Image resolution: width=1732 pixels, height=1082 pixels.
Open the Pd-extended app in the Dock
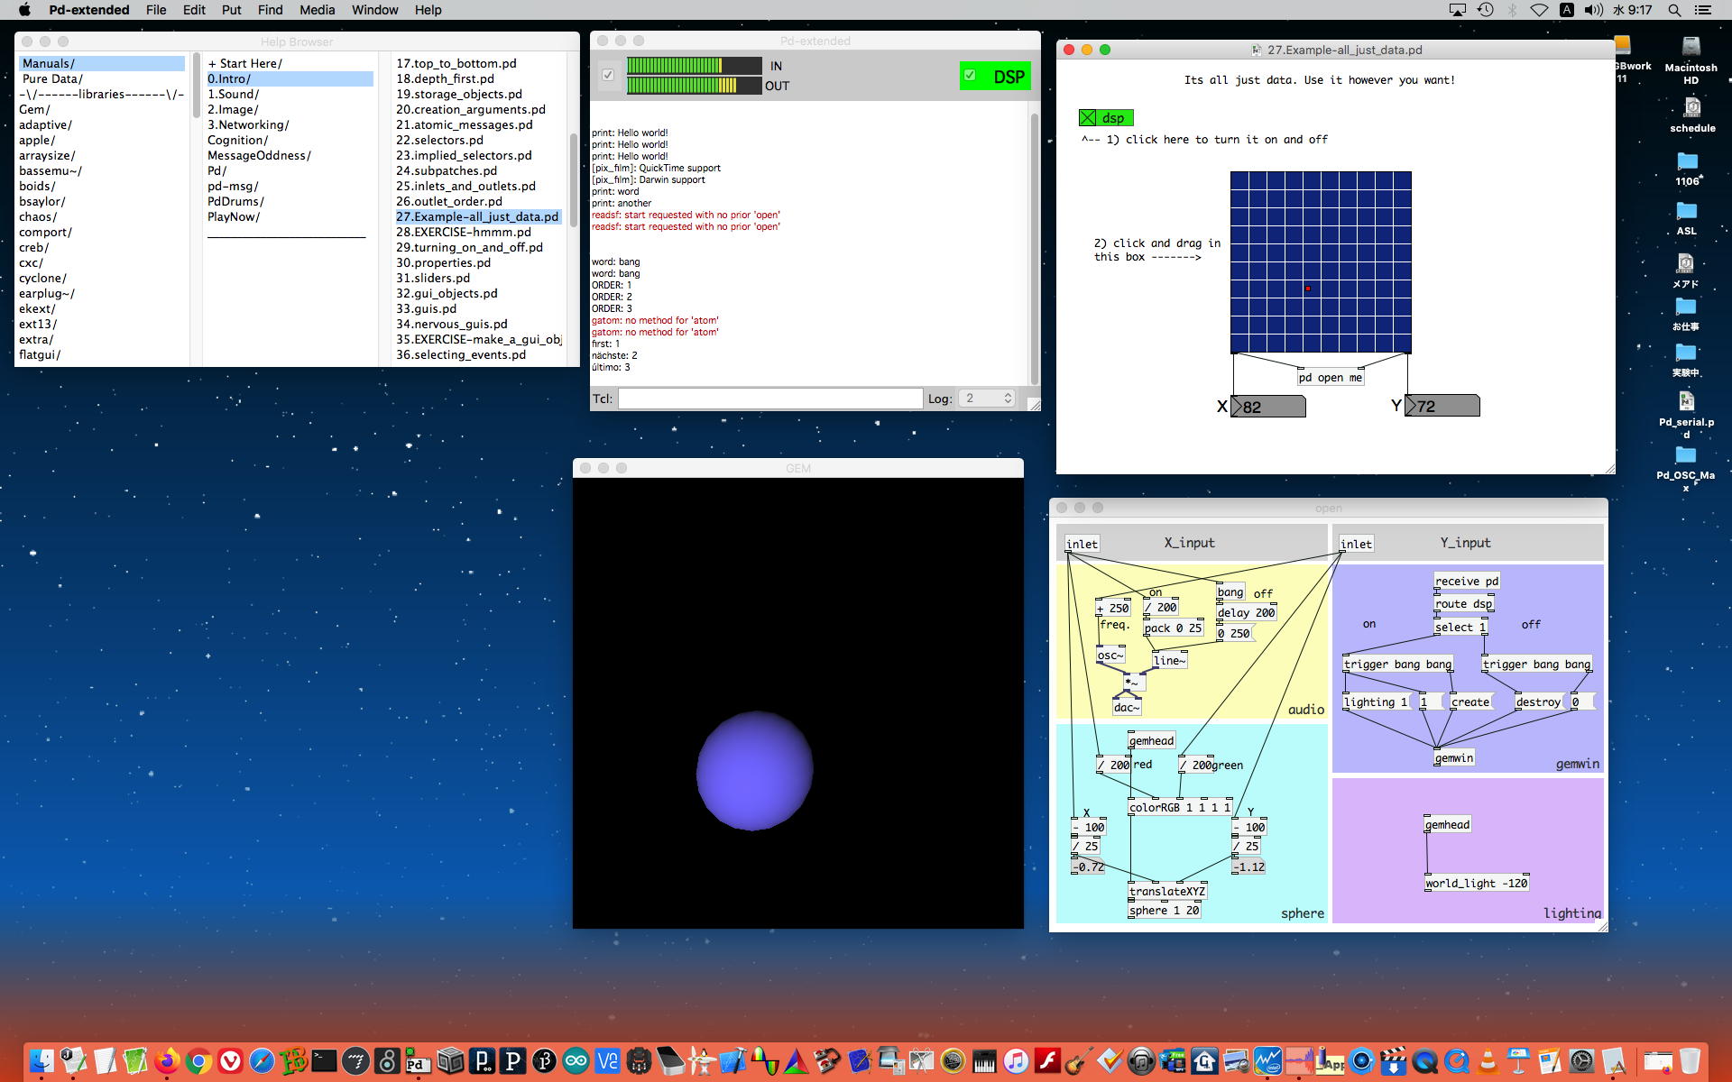tap(416, 1061)
